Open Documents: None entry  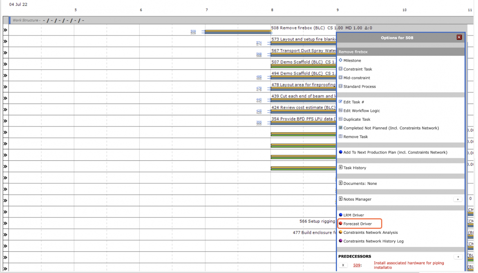(360, 184)
